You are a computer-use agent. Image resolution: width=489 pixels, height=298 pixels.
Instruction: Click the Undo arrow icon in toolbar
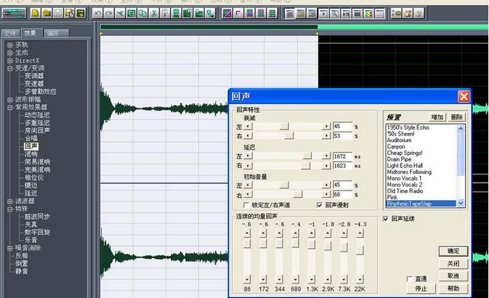click(x=97, y=13)
